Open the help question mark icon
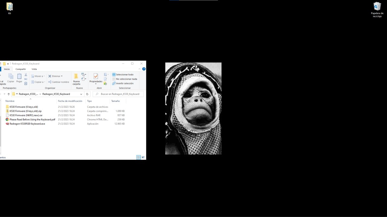The width and height of the screenshot is (387, 217). (144, 69)
